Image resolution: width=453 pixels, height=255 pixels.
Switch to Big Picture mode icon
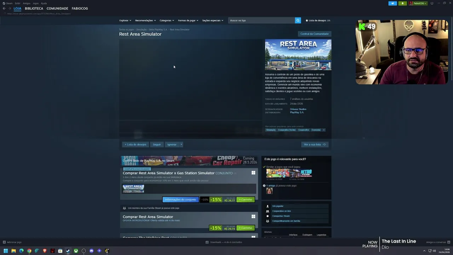[432, 3]
